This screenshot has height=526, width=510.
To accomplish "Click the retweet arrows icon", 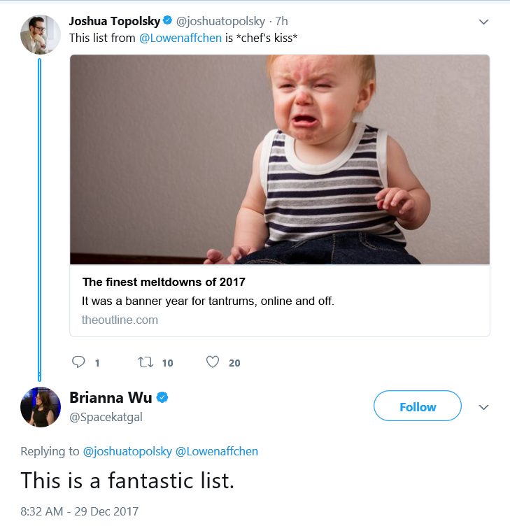I will tap(146, 362).
